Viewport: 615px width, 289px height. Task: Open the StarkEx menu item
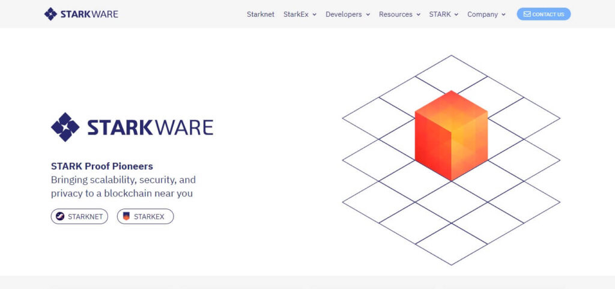click(295, 14)
